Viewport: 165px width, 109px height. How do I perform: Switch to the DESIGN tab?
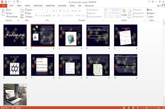[x=27, y=6]
